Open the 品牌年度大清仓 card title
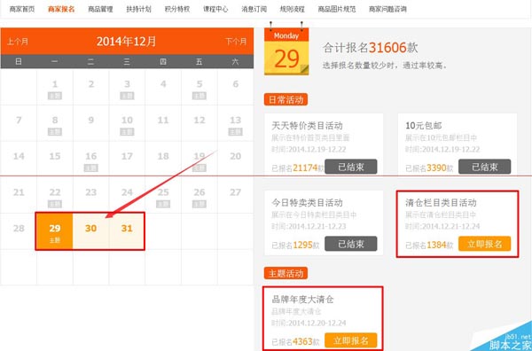Image resolution: width=532 pixels, height=351 pixels. click(302, 300)
